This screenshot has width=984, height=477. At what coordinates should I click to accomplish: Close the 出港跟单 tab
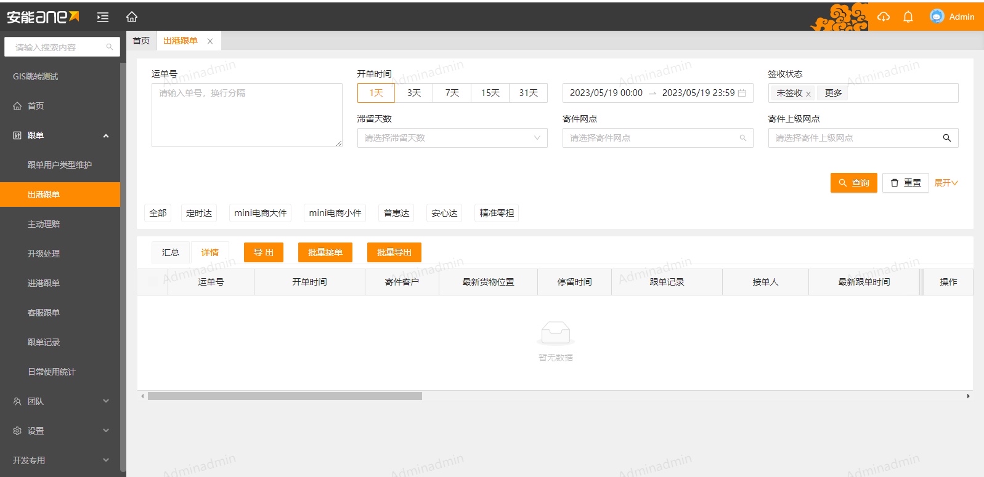tap(210, 41)
